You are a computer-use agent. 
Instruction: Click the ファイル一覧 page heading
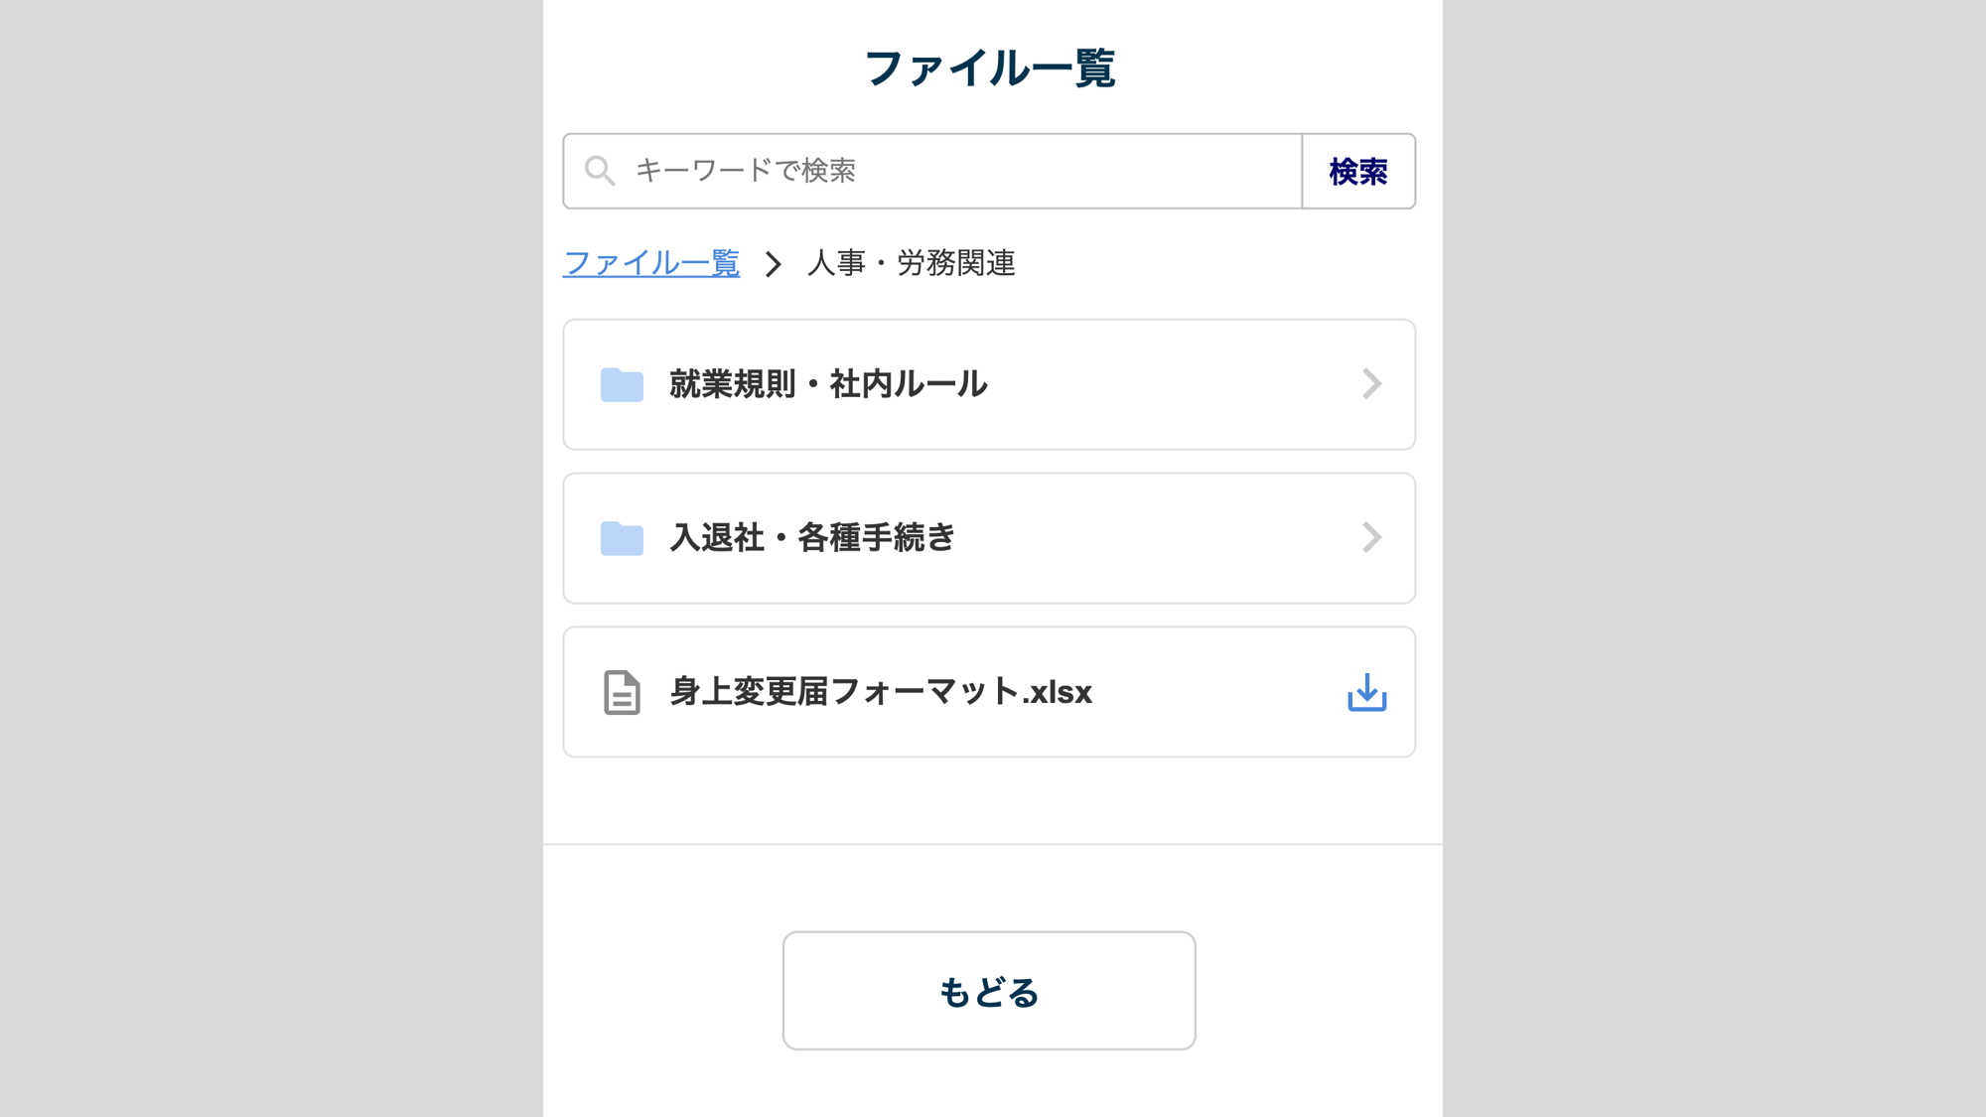click(x=990, y=69)
